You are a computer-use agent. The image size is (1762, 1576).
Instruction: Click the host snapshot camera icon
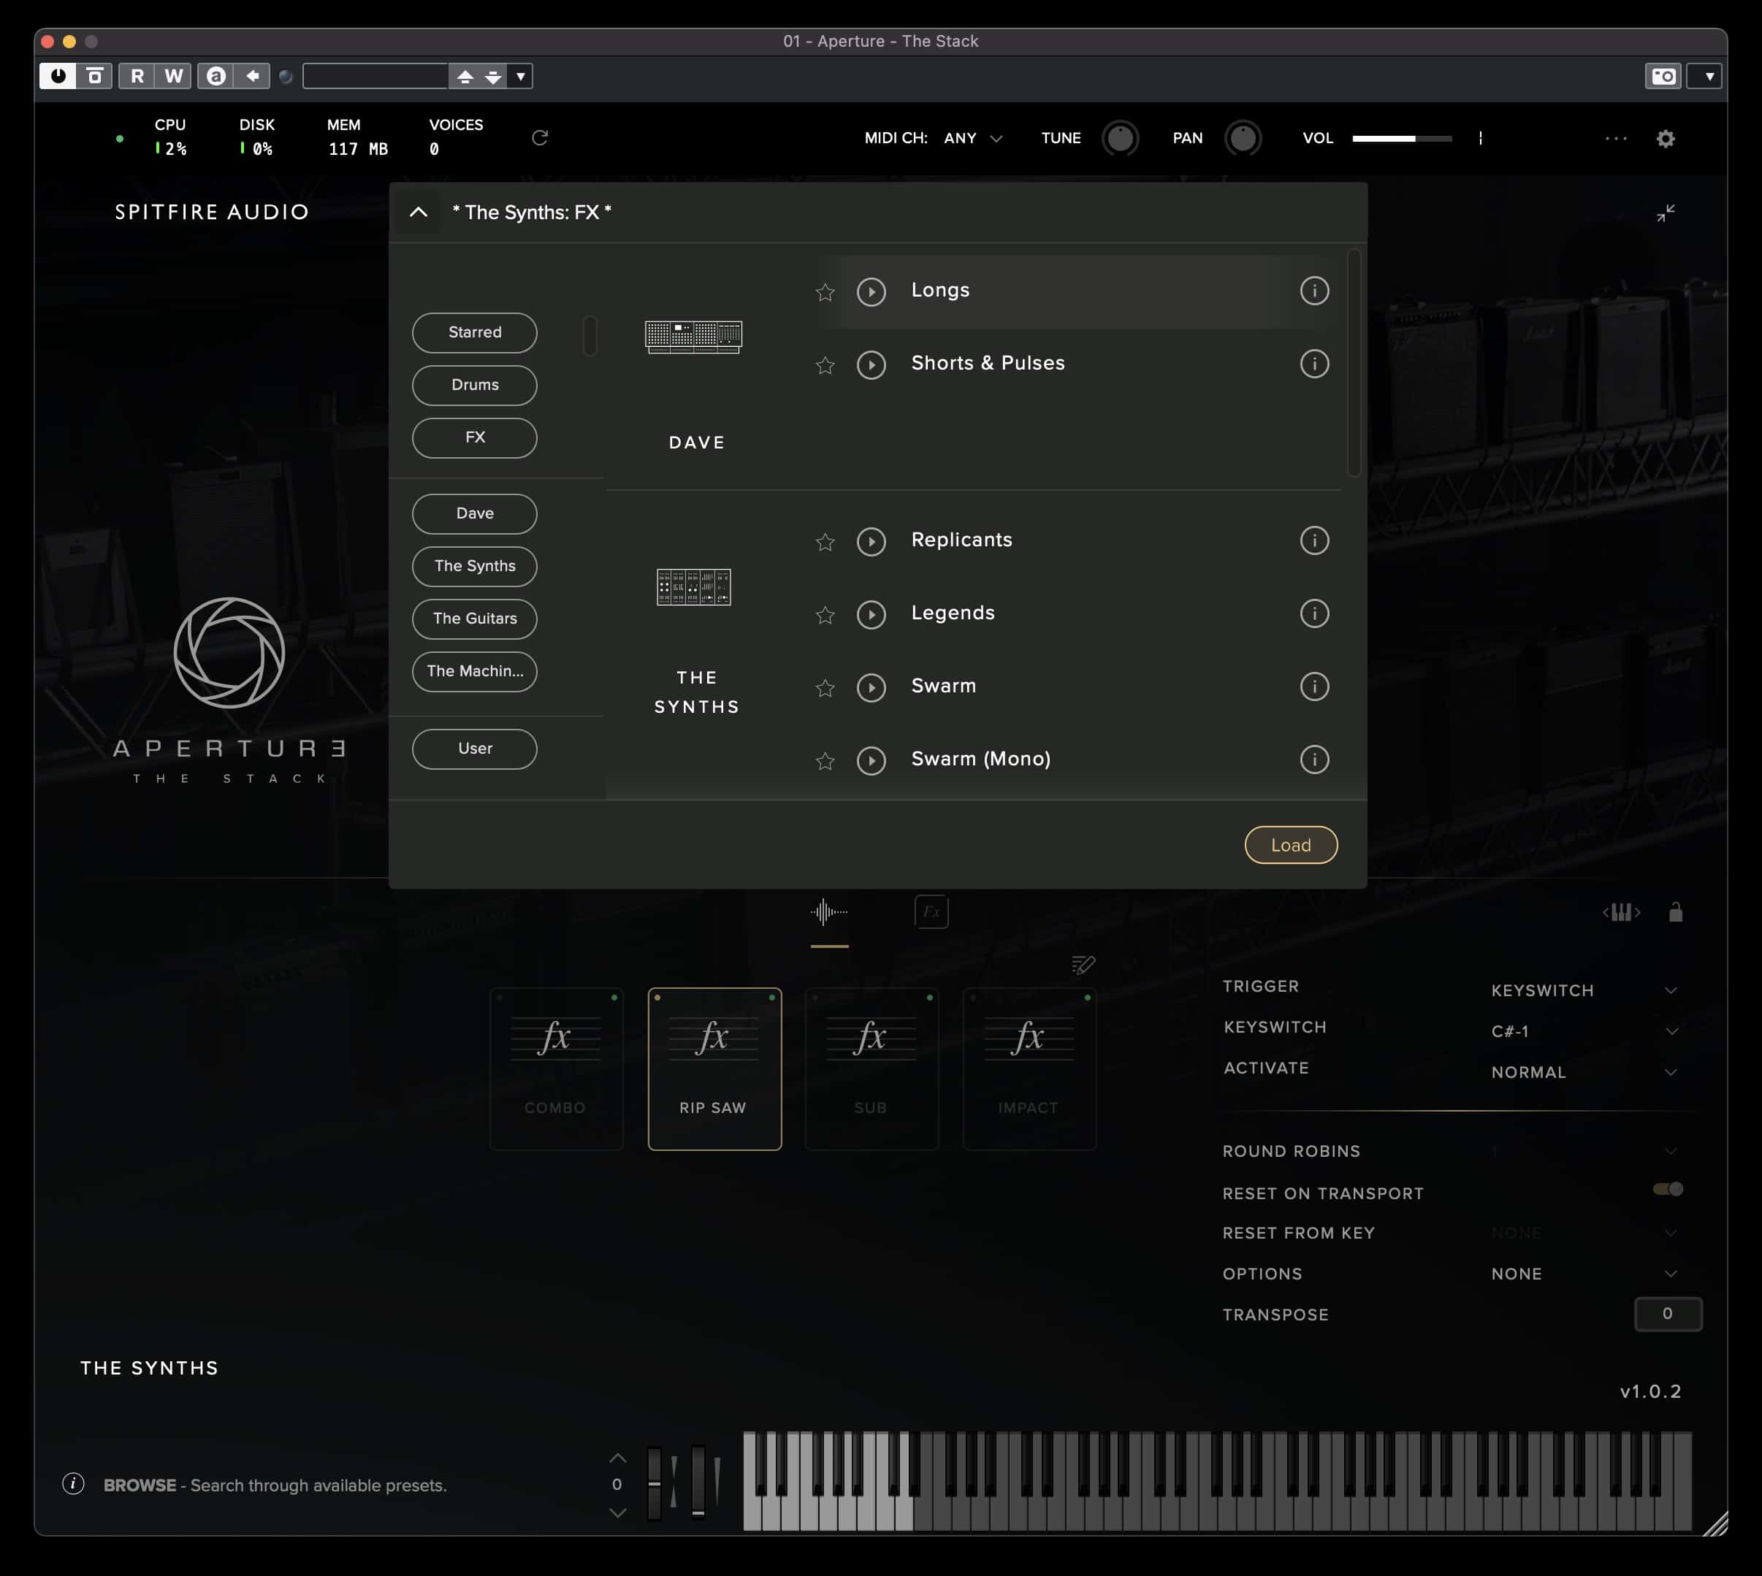[1663, 76]
